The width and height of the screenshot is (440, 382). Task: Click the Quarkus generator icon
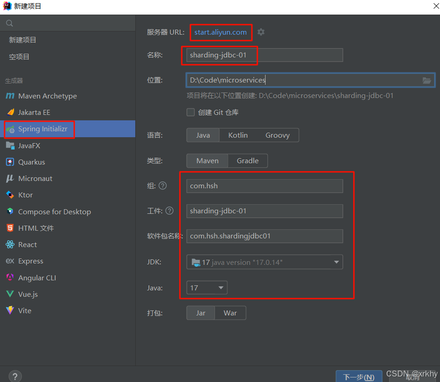[x=10, y=162]
